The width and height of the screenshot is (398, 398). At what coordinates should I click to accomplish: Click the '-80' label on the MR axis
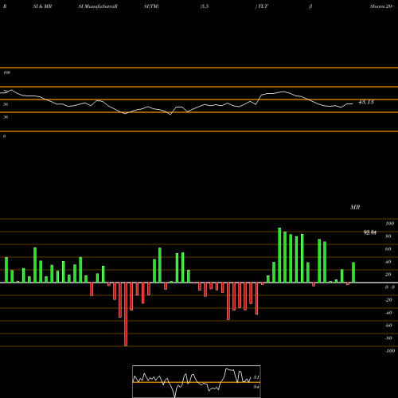coord(388,338)
